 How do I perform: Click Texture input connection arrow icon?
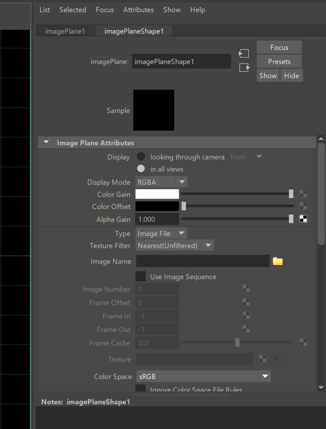[x=279, y=359]
